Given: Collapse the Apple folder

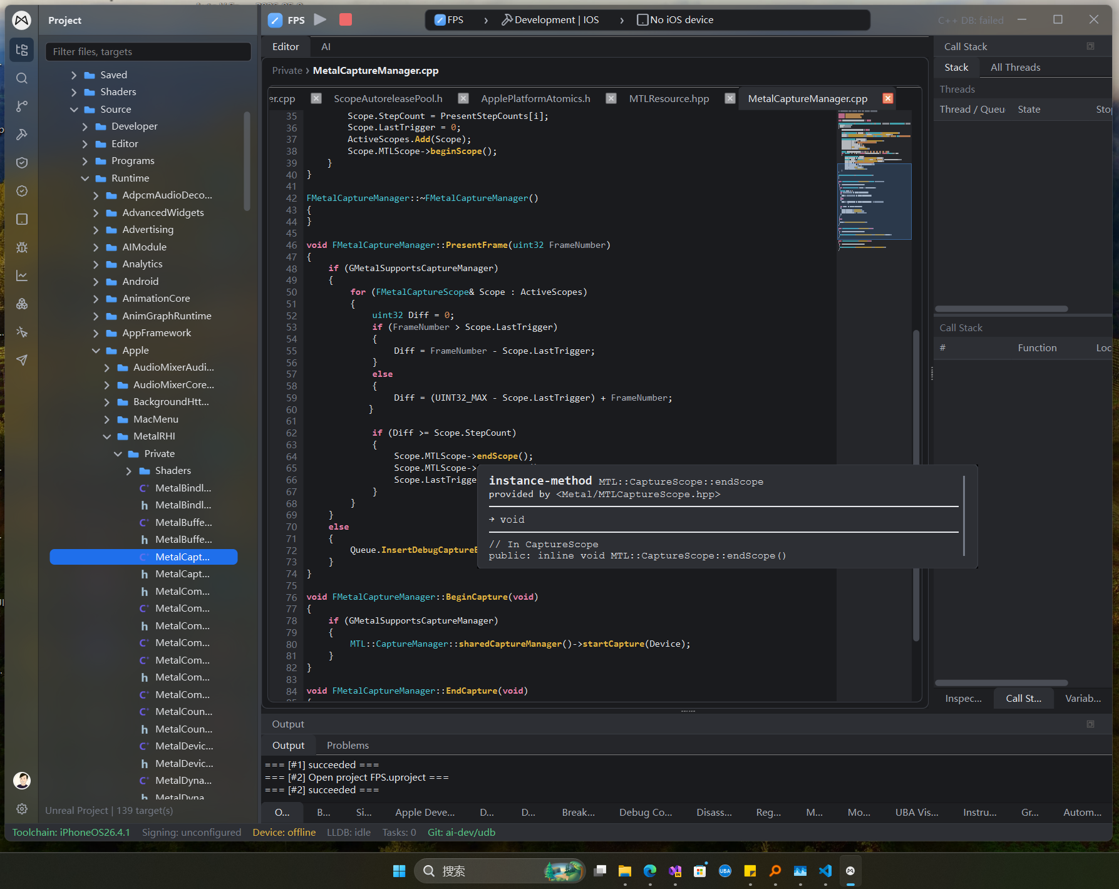Looking at the screenshot, I should coord(96,351).
